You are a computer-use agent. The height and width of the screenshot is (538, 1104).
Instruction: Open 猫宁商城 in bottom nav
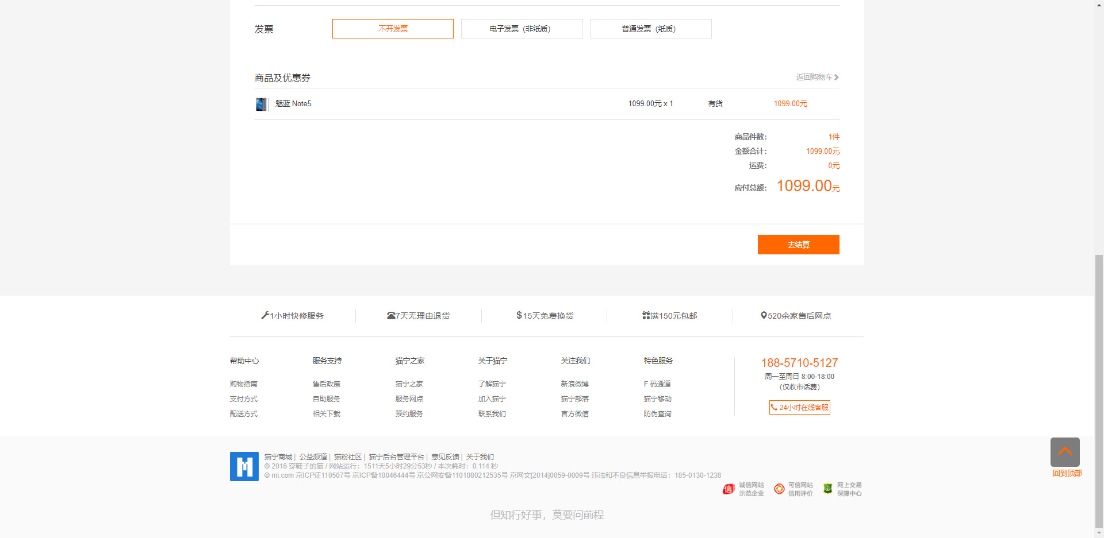[x=278, y=457]
